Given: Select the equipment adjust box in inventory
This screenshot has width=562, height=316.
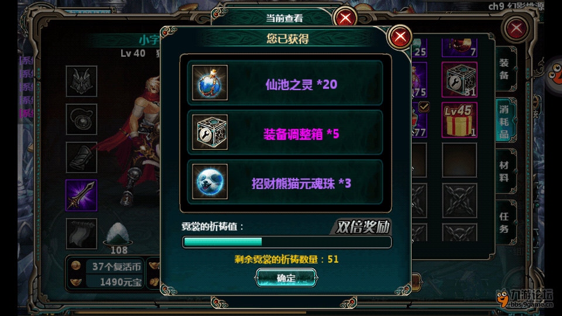Looking at the screenshot, I should click(x=460, y=80).
